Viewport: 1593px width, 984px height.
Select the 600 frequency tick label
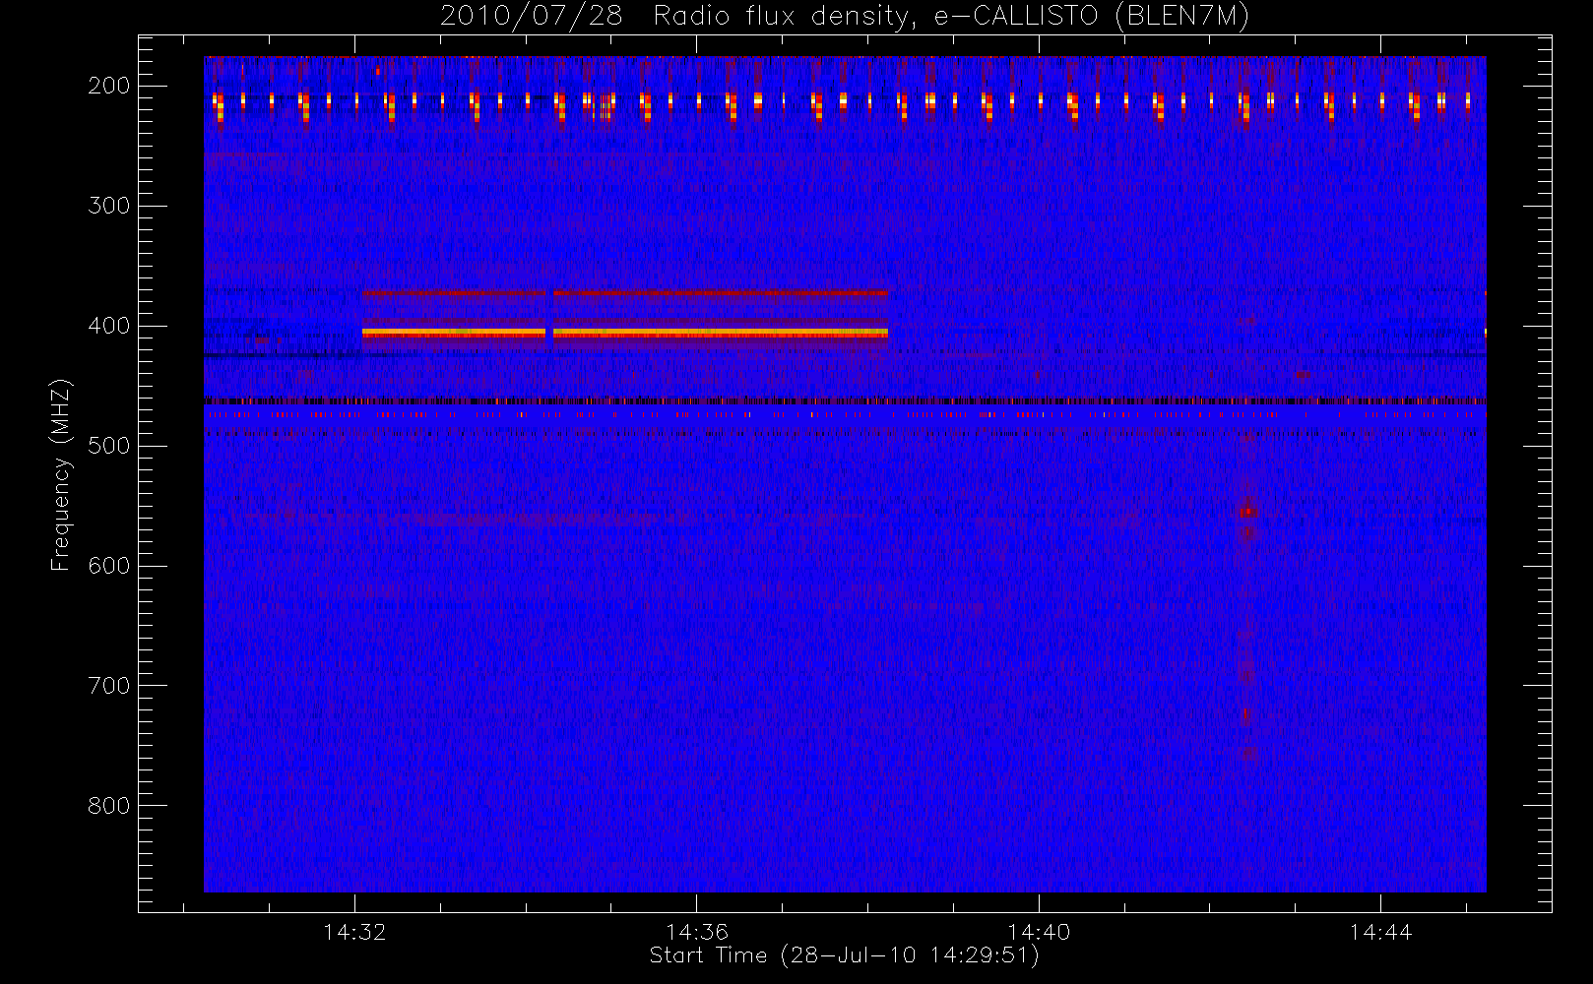point(109,566)
